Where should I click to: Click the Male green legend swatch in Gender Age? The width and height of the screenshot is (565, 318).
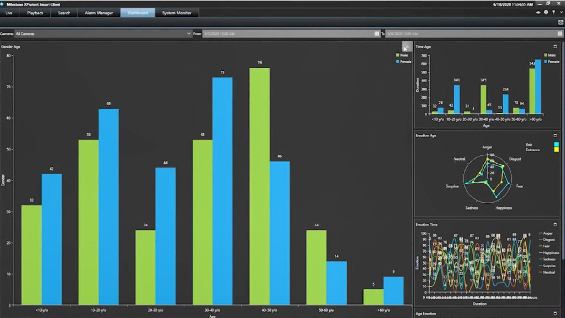[x=398, y=55]
